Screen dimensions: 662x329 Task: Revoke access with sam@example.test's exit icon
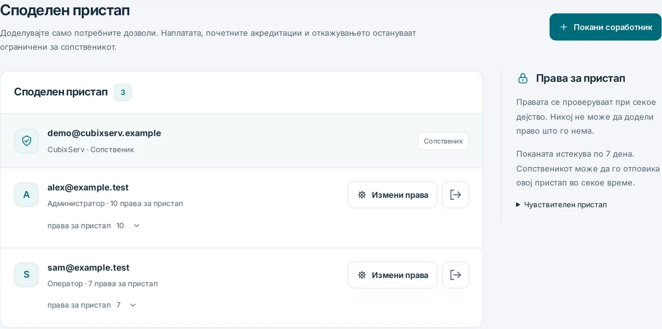[x=455, y=275]
